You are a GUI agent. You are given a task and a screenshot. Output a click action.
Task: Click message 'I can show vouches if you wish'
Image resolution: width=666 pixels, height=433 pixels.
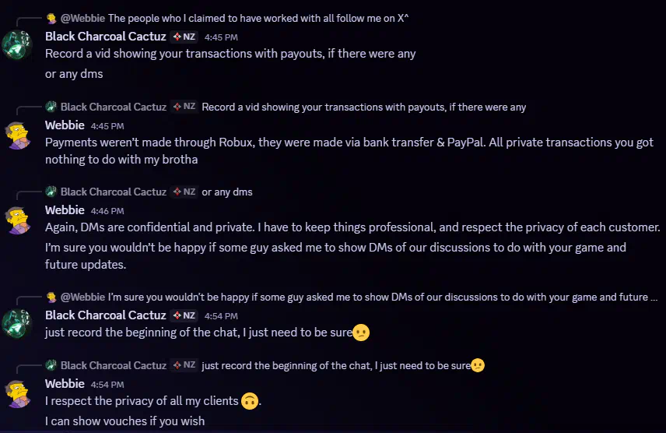[x=124, y=421]
